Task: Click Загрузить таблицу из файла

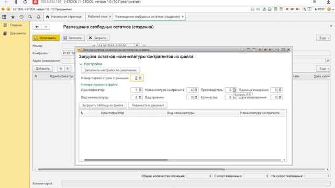Action: [103, 105]
